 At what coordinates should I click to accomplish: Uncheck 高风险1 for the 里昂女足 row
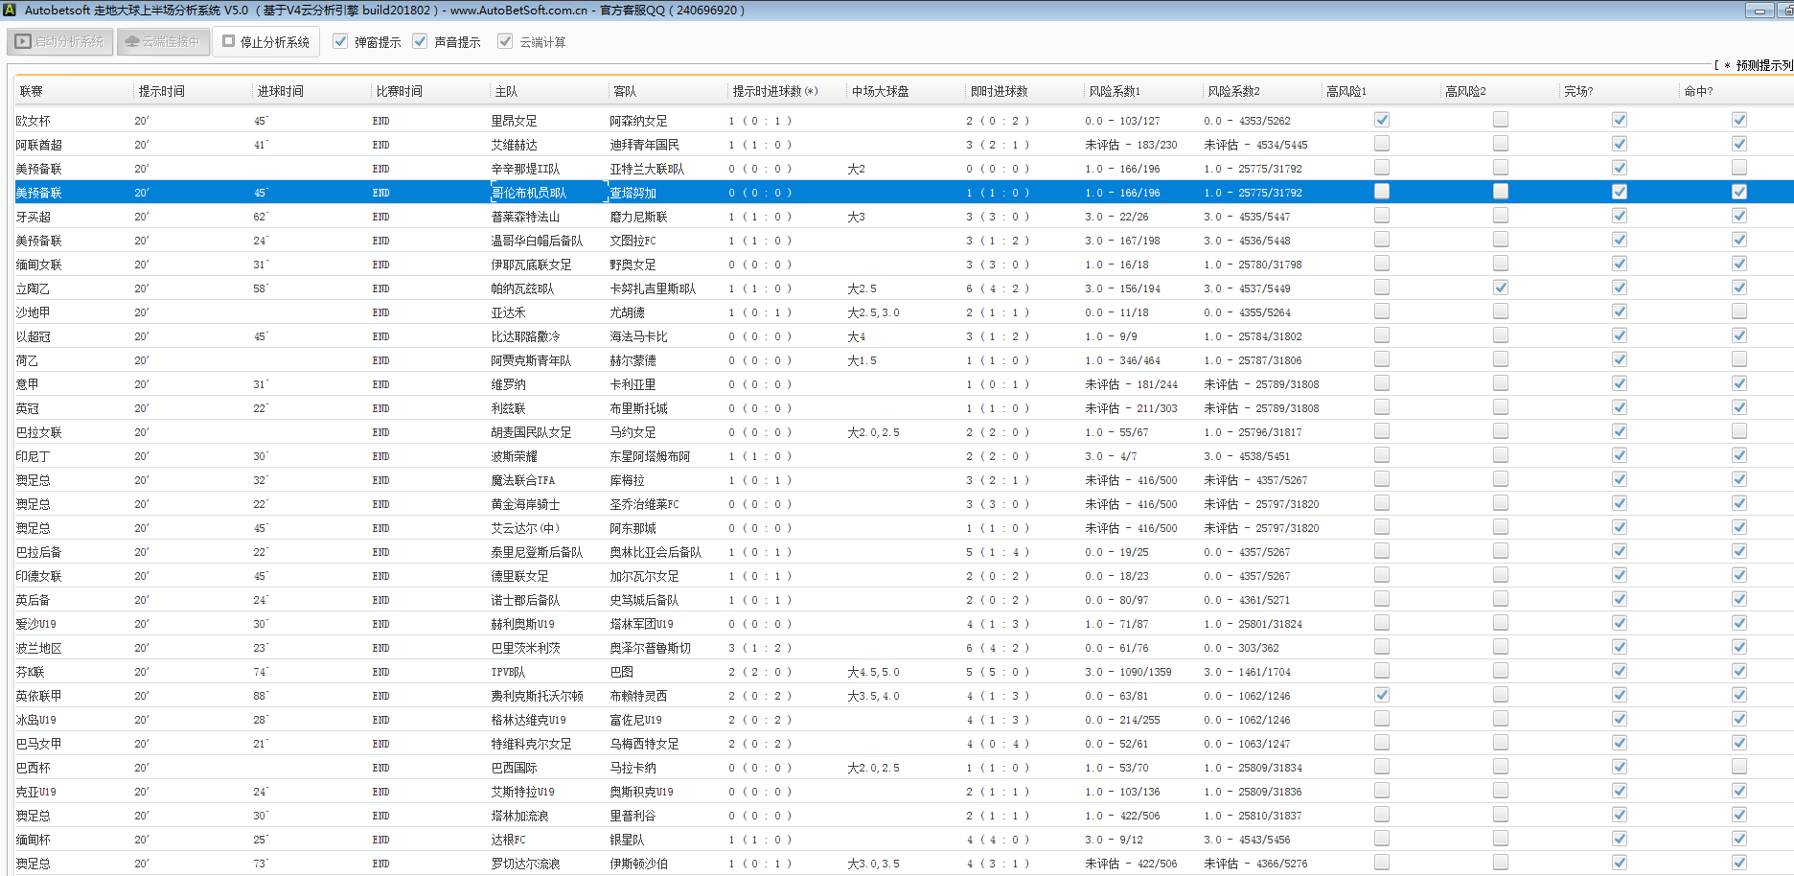(1381, 120)
